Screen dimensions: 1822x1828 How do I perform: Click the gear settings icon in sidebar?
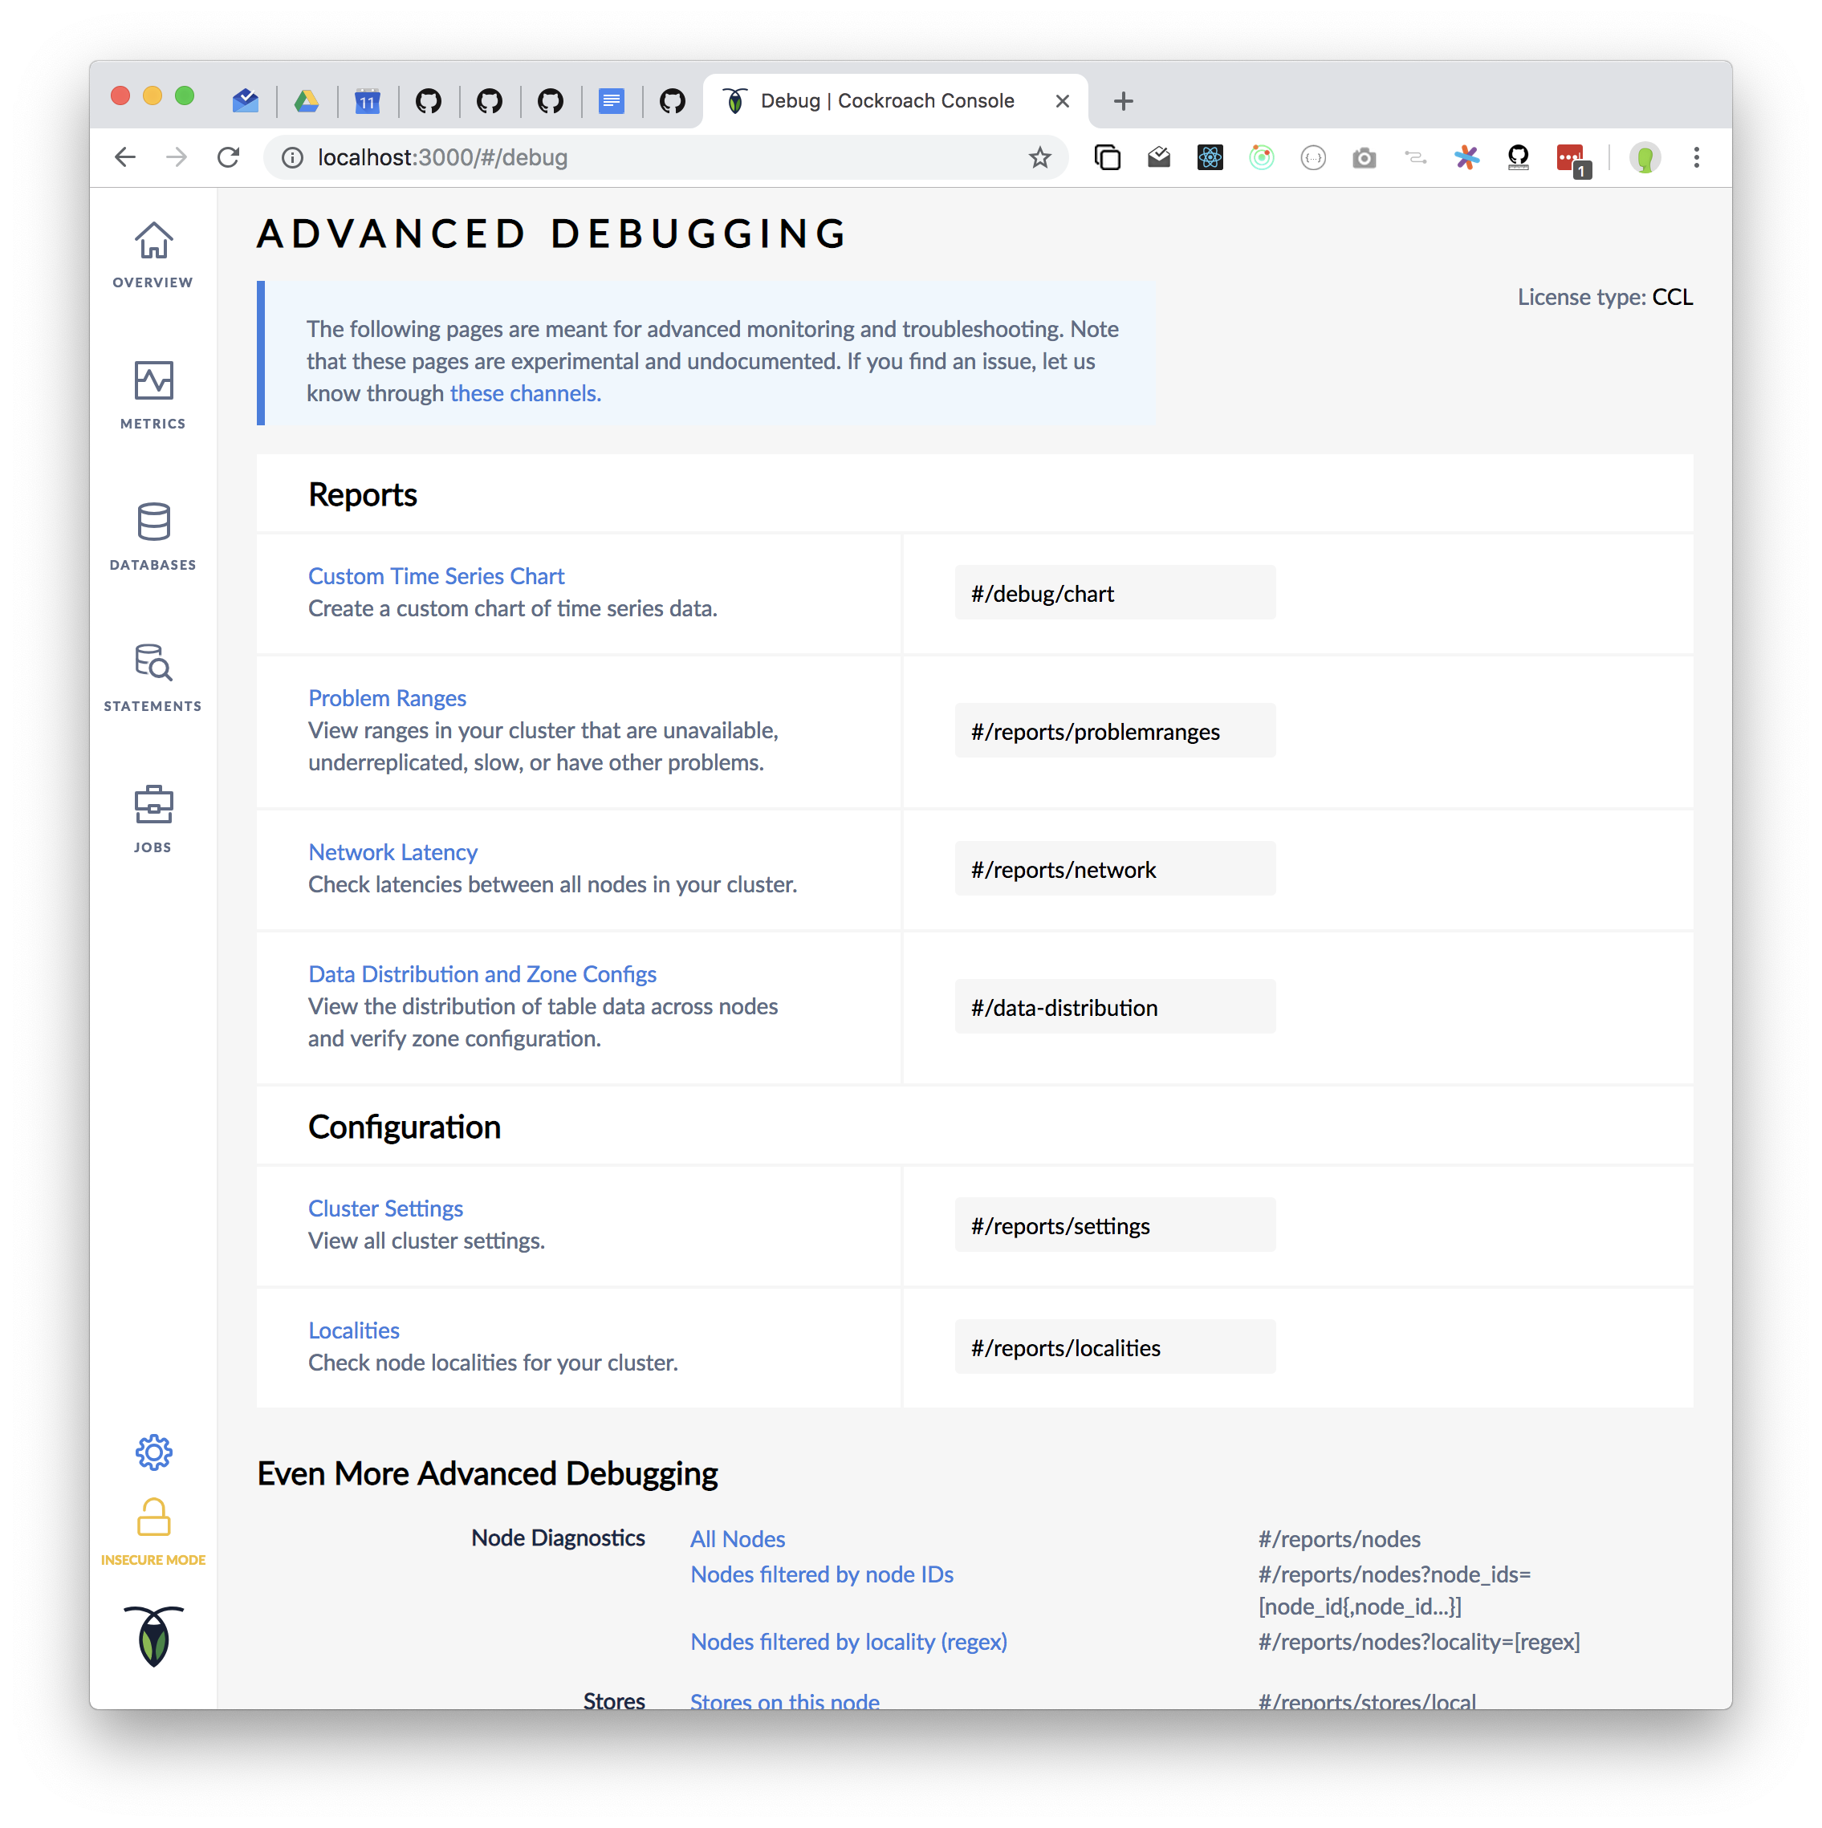point(153,1452)
